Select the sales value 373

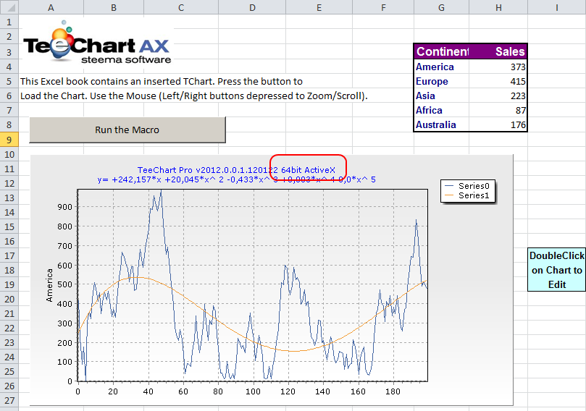[498, 67]
